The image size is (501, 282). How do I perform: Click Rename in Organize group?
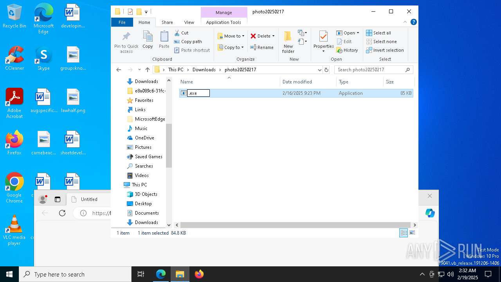[x=262, y=47]
